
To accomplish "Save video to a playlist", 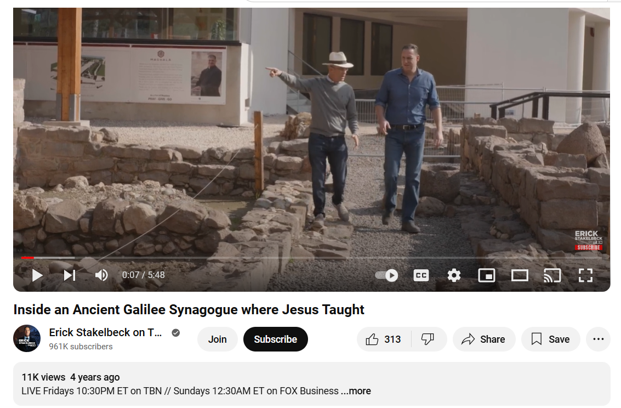I will pyautogui.click(x=551, y=339).
